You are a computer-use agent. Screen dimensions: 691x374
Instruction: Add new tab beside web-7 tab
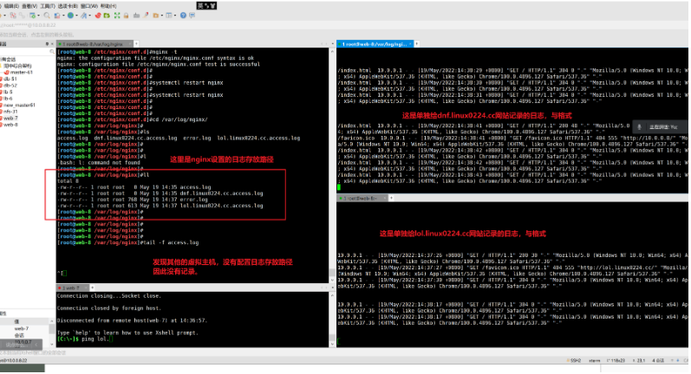point(93,287)
